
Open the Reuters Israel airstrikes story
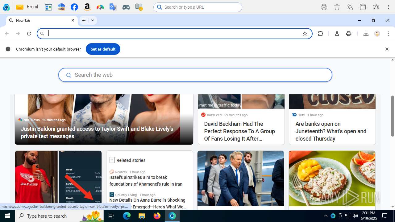click(x=146, y=181)
